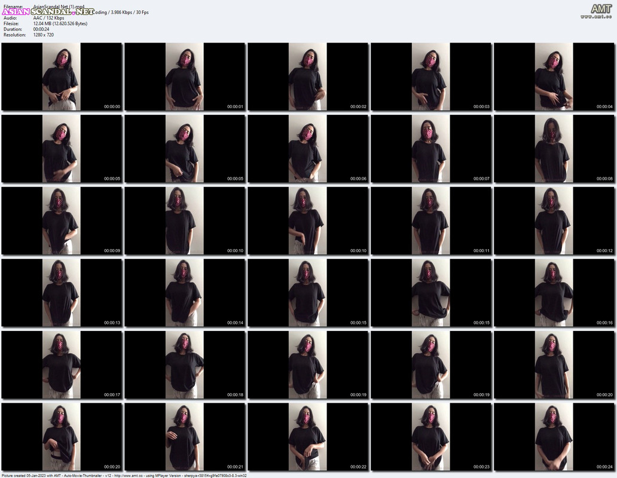Select the filesize value "12.04 MB (12.620.526 Bytes)"
The height and width of the screenshot is (478, 617).
coord(60,23)
